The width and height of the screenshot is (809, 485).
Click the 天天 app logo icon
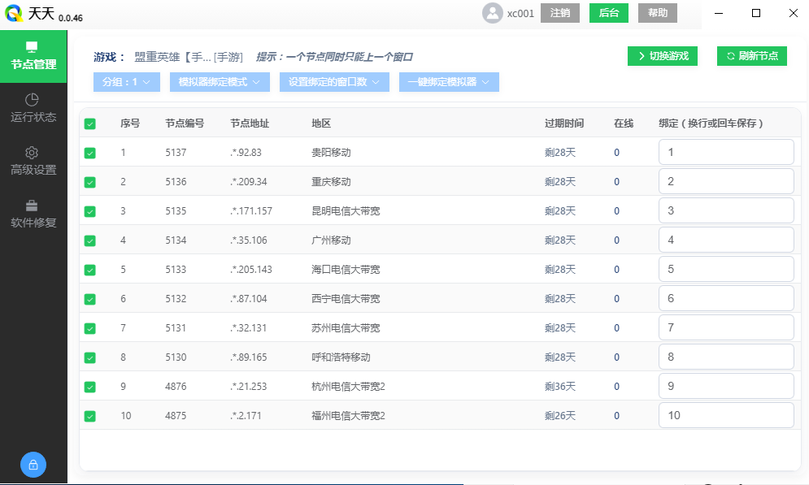[15, 14]
